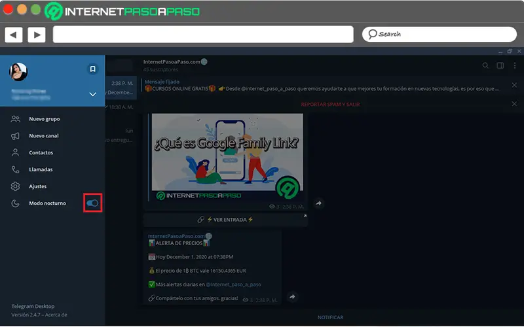
Task: Click the browser forward arrow button
Action: point(37,35)
